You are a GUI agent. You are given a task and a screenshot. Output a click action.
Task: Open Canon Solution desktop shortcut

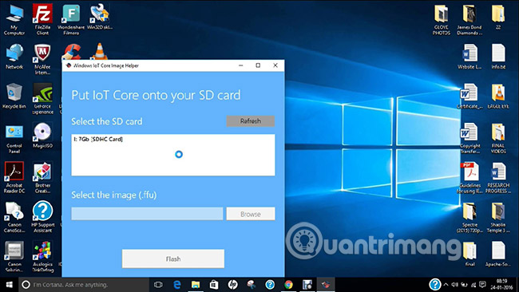click(x=14, y=257)
